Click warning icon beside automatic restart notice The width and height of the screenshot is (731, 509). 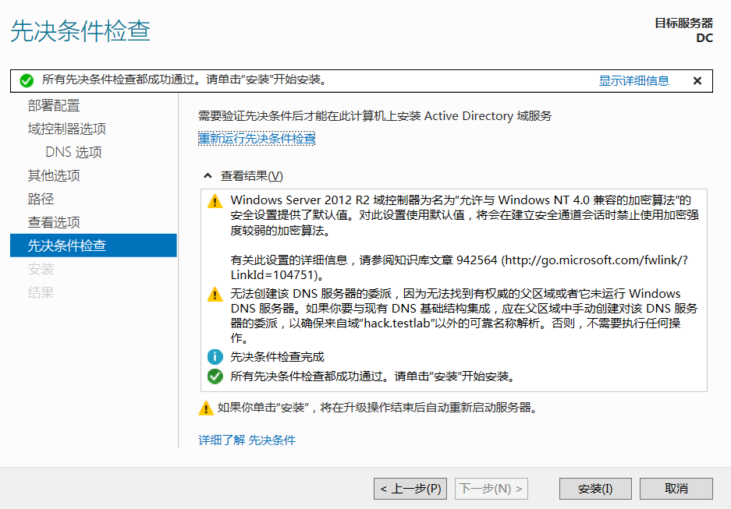pyautogui.click(x=206, y=408)
